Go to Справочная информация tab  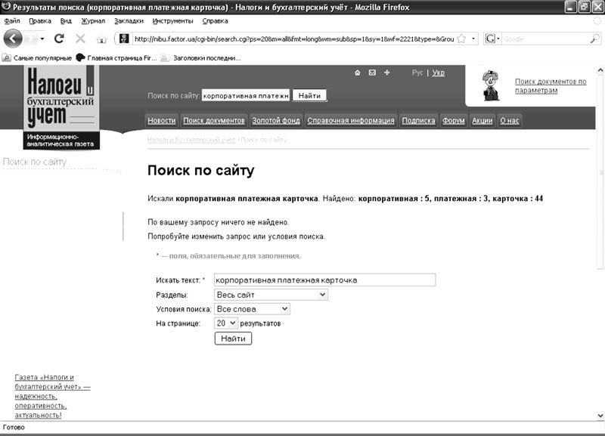coord(351,121)
